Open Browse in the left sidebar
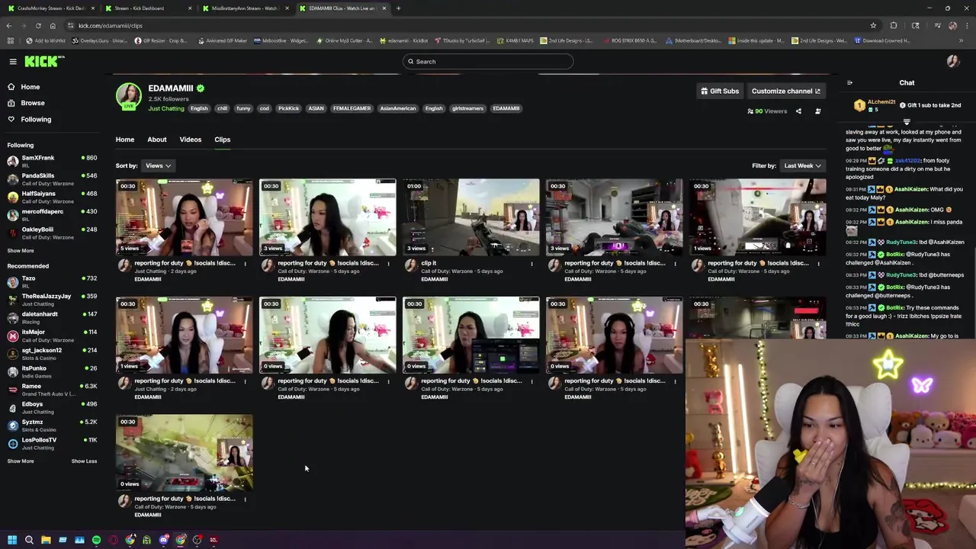The height and width of the screenshot is (549, 976). [26, 103]
